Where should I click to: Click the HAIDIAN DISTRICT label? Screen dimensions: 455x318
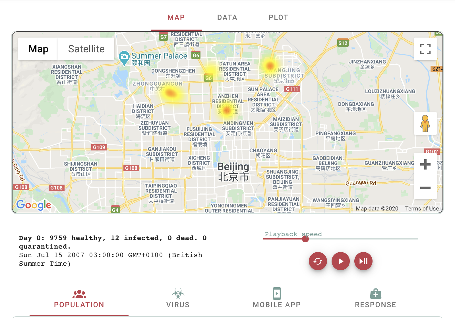coord(143,111)
